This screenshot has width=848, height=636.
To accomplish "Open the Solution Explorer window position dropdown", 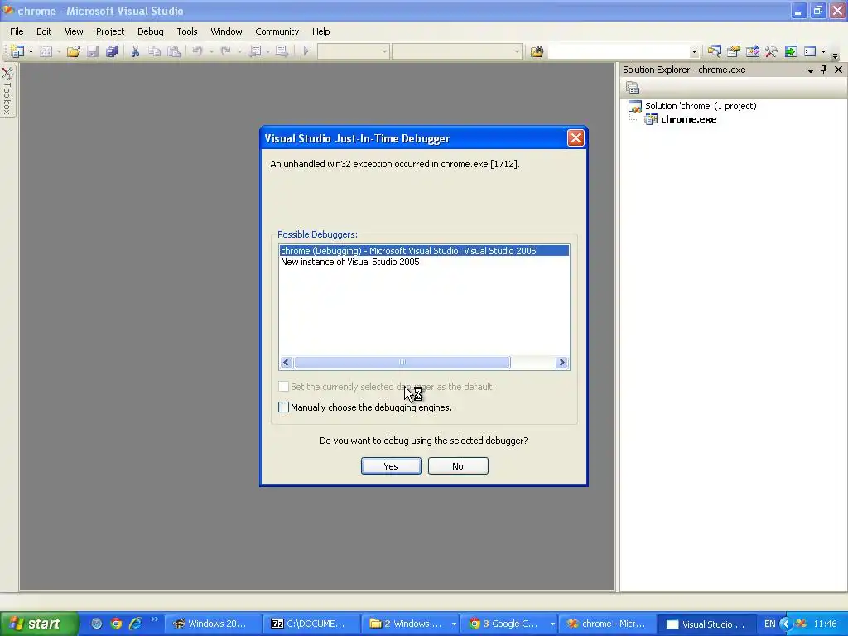I will 810,70.
